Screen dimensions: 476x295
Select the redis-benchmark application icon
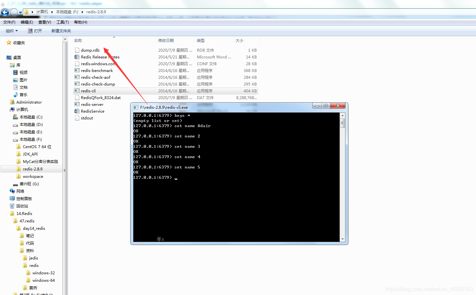coord(77,70)
